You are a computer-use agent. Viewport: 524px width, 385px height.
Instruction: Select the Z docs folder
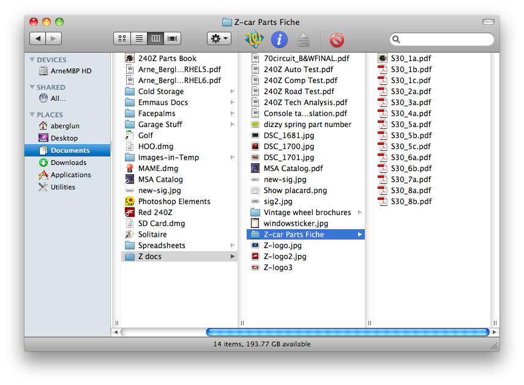pos(179,257)
